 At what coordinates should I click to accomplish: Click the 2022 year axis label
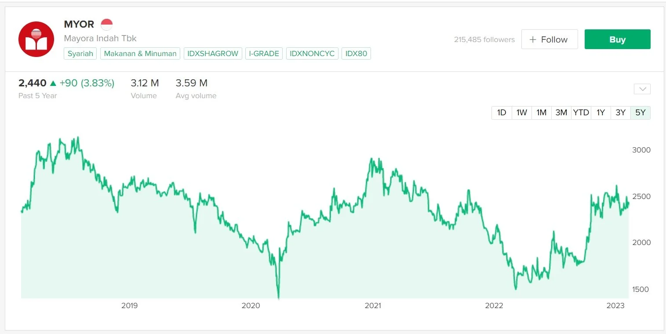click(494, 306)
